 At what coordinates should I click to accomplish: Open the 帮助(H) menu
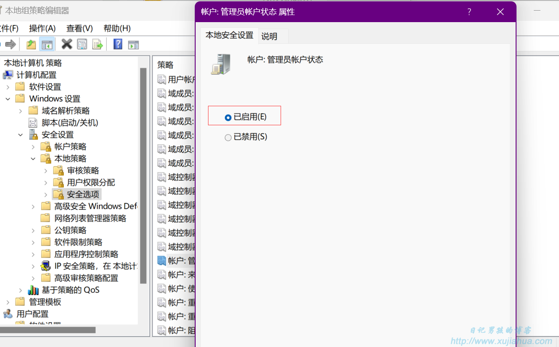tap(117, 28)
